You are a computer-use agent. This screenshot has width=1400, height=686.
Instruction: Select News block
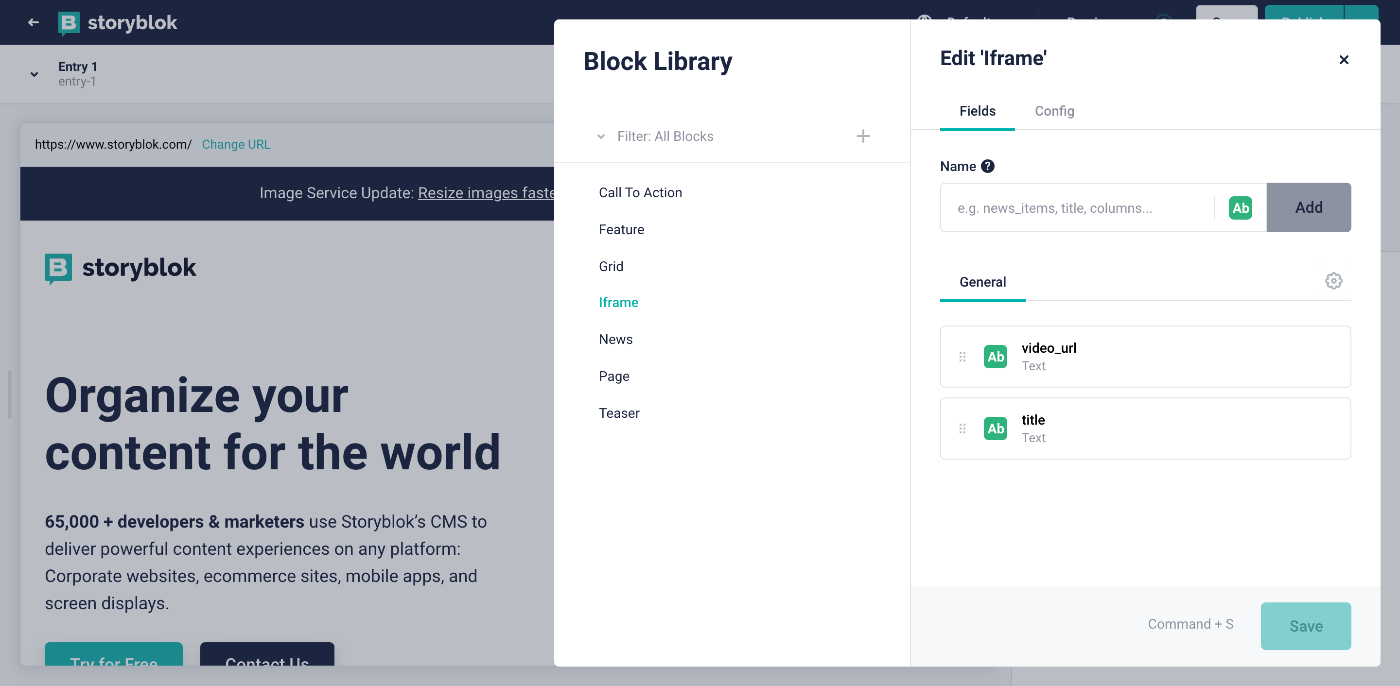tap(615, 340)
